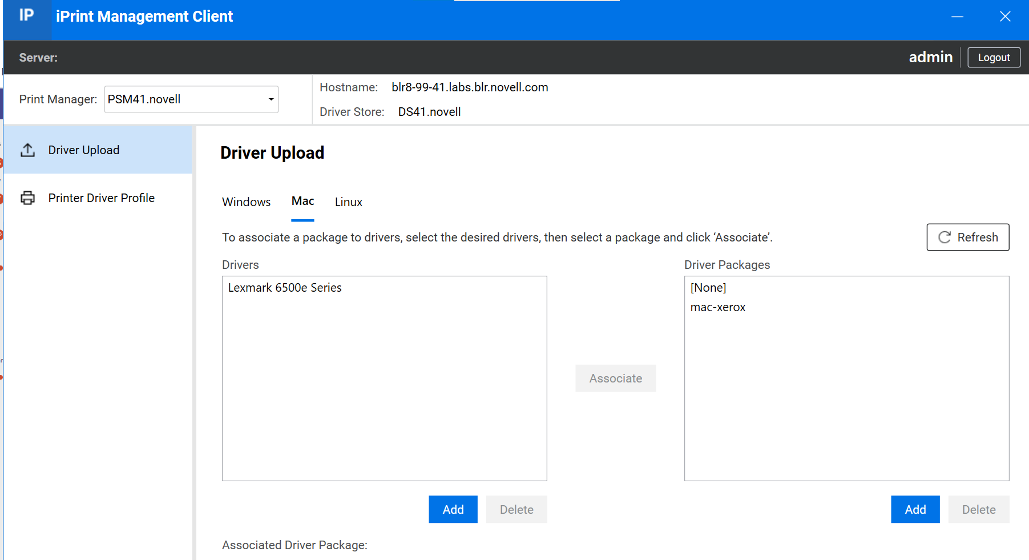This screenshot has width=1029, height=560.
Task: Click Logout to sign out admin
Action: click(993, 57)
